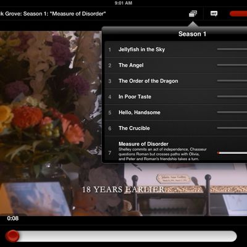
Task: Select episode 3 The Order of the Dragon
Action: (176, 81)
